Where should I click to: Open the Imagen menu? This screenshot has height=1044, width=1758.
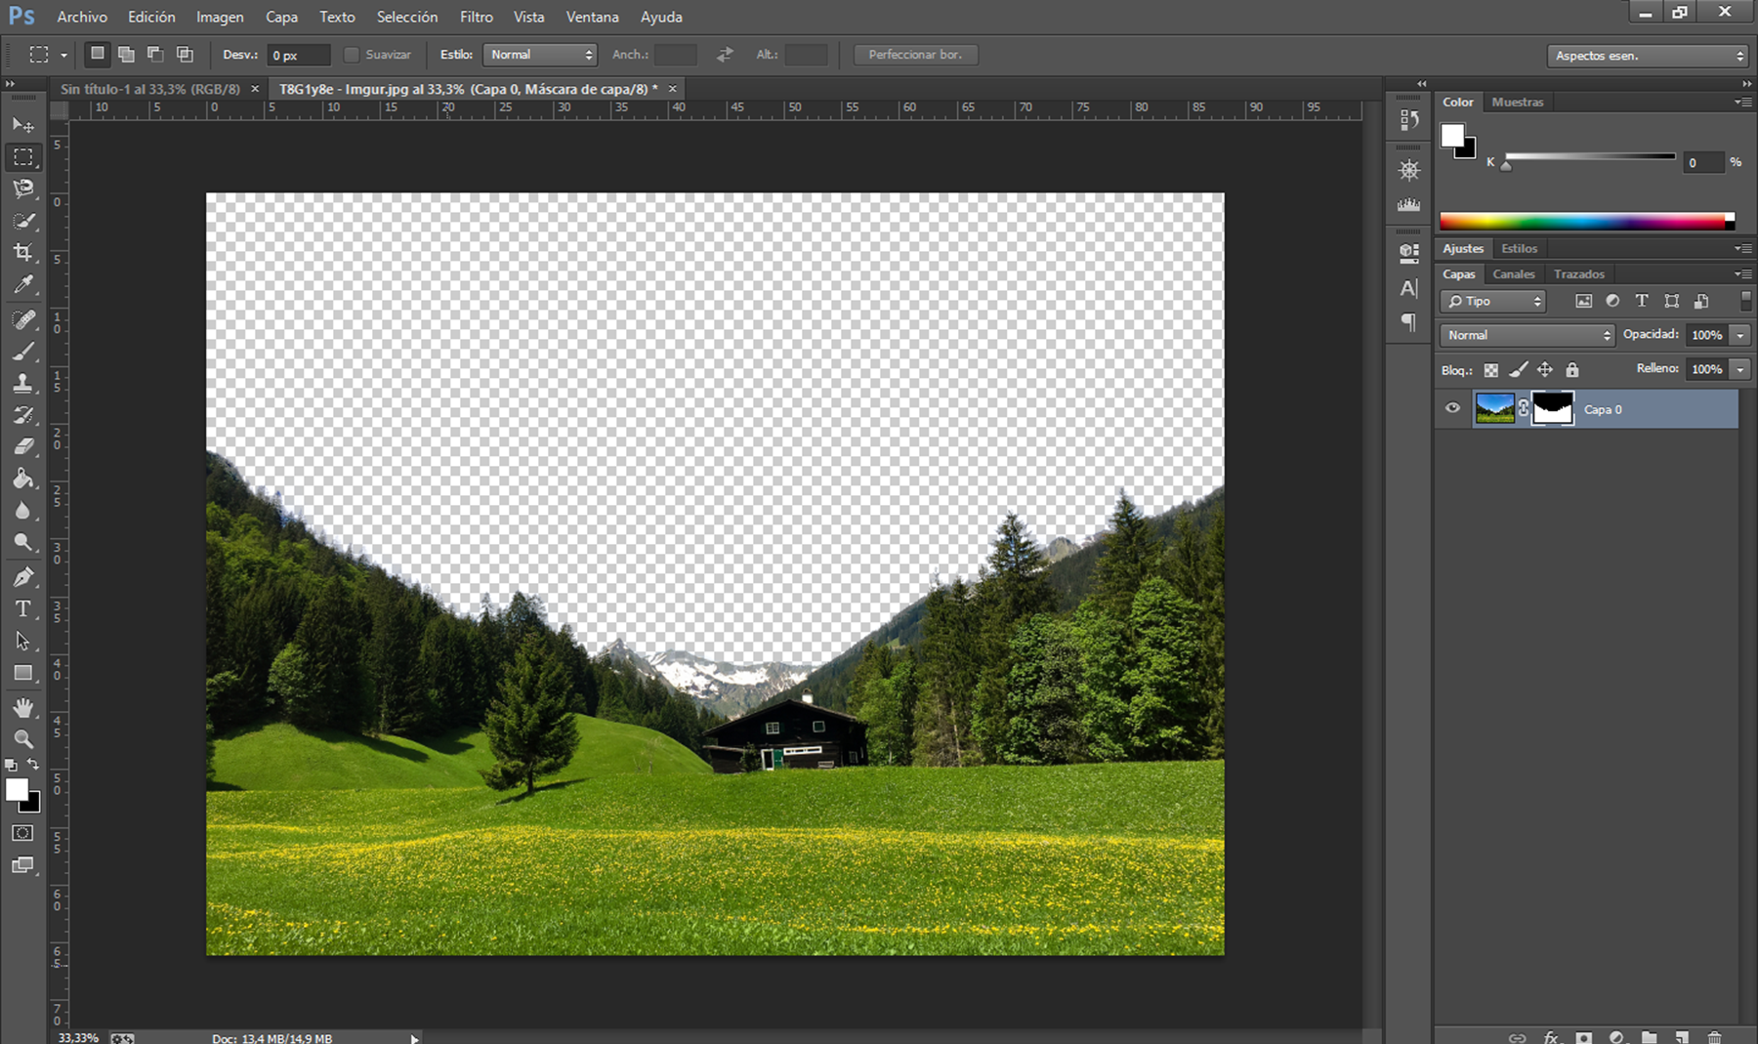point(220,17)
